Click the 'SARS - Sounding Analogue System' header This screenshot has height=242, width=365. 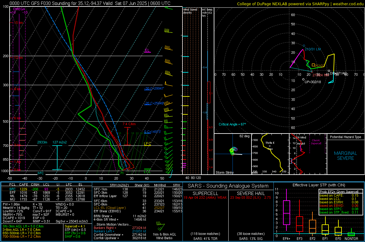tap(228, 186)
